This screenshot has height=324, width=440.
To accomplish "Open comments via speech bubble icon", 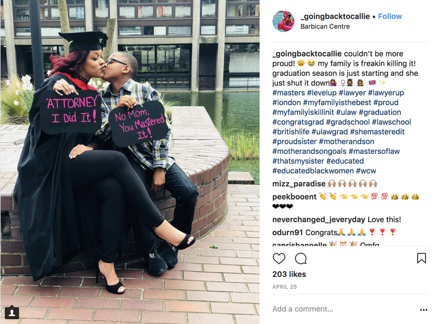I will (x=301, y=259).
